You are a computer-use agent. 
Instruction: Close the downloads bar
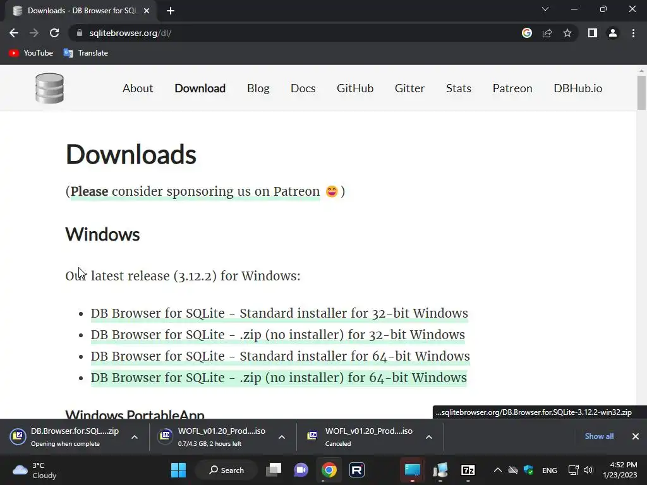point(636,436)
